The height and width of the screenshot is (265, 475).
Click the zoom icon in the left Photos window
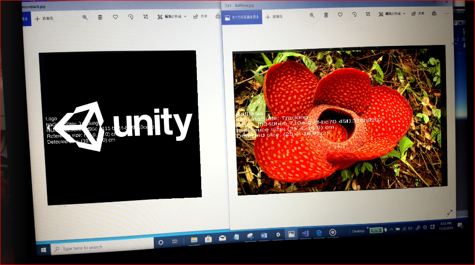pos(85,17)
